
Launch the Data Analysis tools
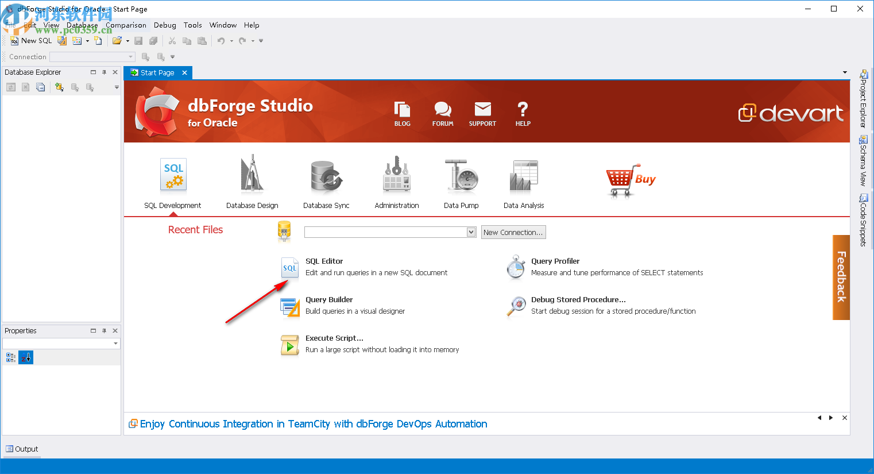coord(523,175)
